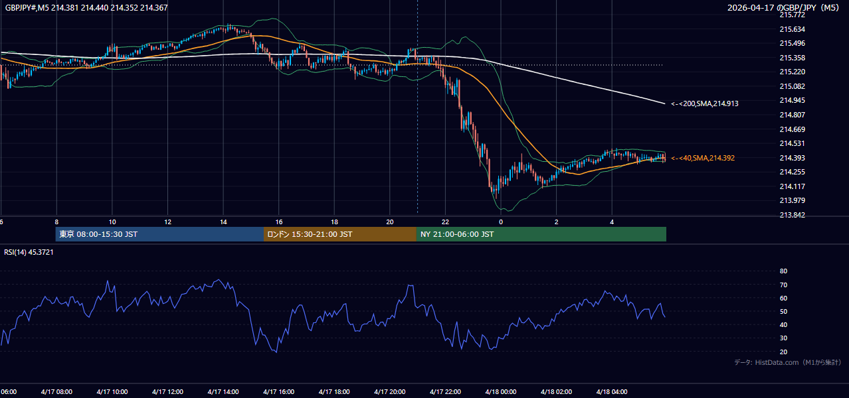Click the 215.358 price axis label
The height and width of the screenshot is (398, 849).
(x=792, y=58)
